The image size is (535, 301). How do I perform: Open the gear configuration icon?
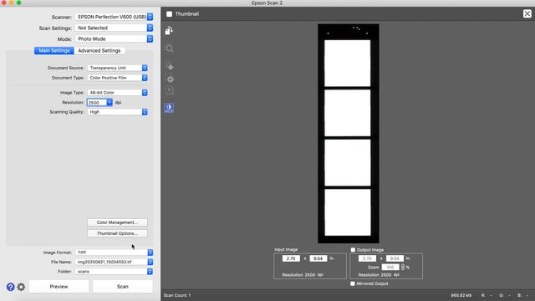(21, 287)
